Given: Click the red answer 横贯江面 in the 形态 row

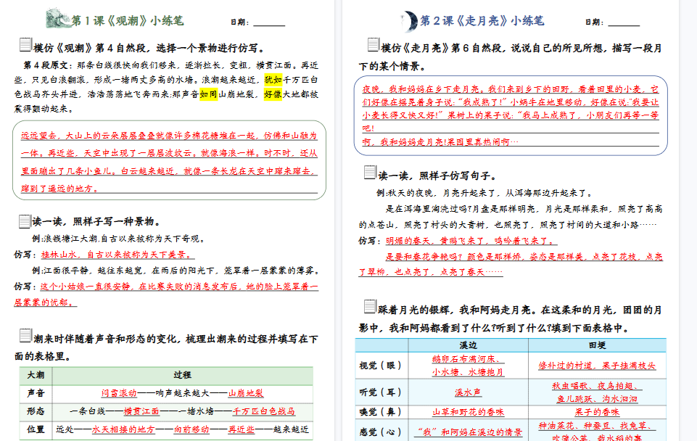Looking at the screenshot, I should 141,411.
